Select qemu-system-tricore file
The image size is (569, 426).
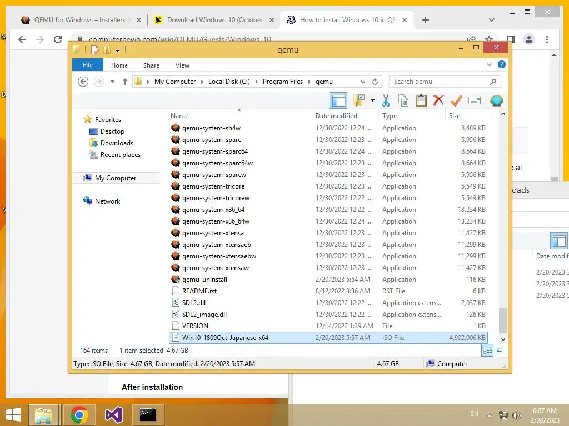328,186
